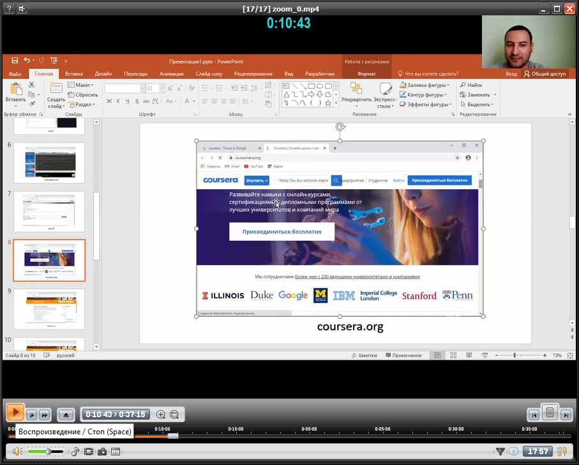Open the Макет layout dropdown

(81, 85)
